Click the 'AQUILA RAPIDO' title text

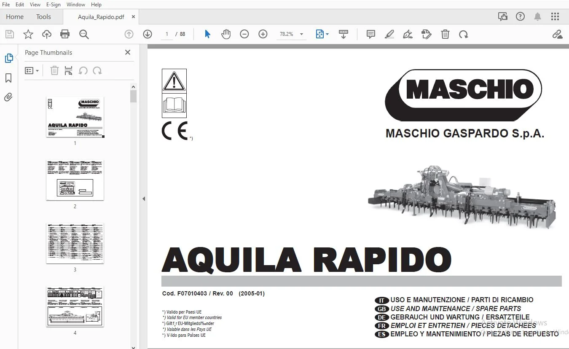coord(306,260)
